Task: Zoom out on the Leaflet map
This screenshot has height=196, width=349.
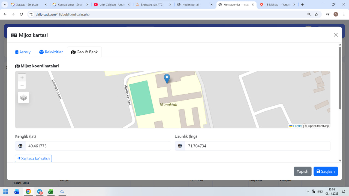Action: [x=22, y=85]
